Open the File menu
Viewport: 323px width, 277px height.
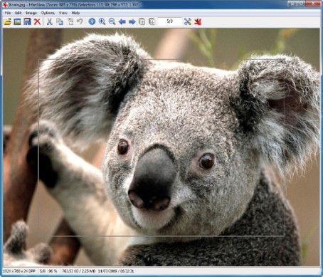[8, 13]
